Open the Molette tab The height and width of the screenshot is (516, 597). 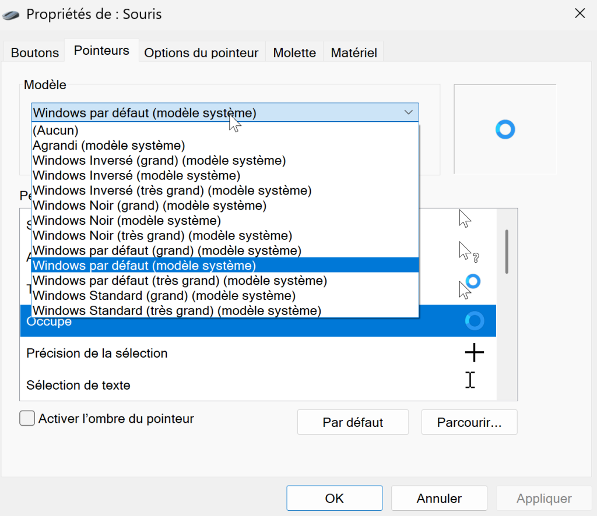(294, 52)
